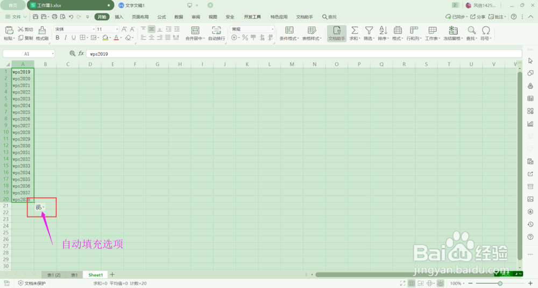Click the percent style icon

pyautogui.click(x=245, y=38)
